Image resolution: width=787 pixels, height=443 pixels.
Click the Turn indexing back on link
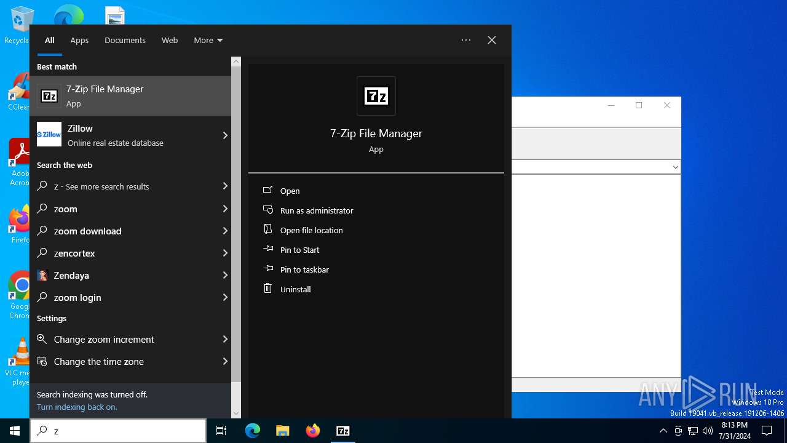[77, 407]
